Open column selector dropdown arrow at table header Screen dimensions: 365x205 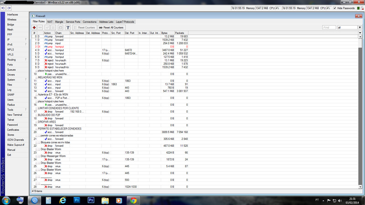(360, 33)
